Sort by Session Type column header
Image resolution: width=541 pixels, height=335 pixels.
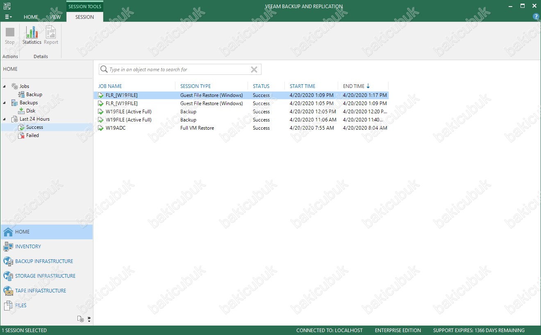pyautogui.click(x=195, y=86)
